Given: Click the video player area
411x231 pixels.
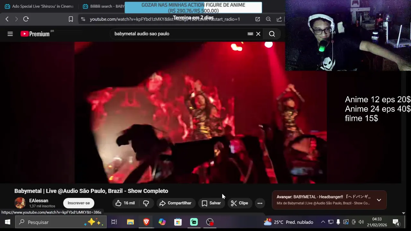Looking at the screenshot, I should [x=200, y=112].
